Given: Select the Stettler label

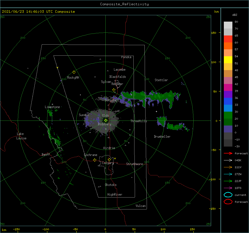Looking at the screenshot, I should pos(161,80).
